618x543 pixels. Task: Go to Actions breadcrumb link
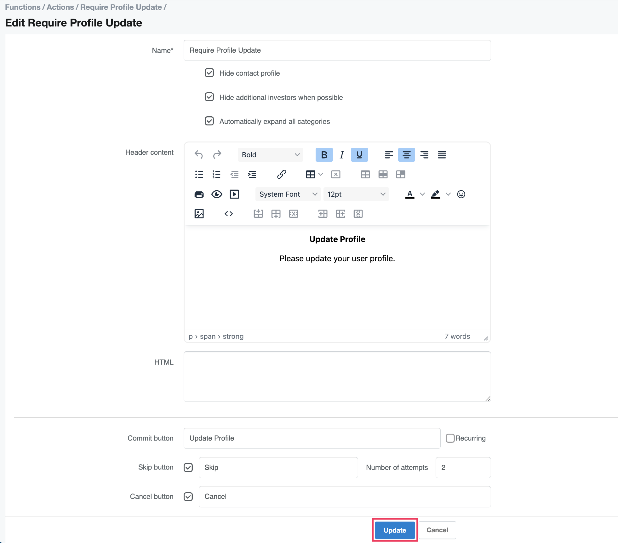pos(60,7)
